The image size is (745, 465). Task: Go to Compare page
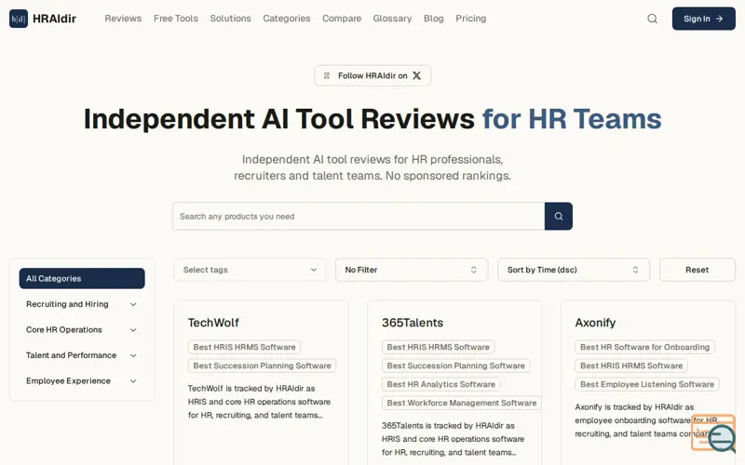click(x=342, y=19)
